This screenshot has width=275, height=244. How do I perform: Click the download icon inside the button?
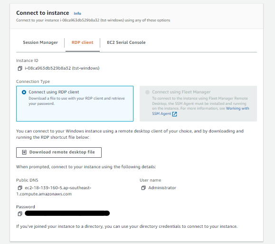coord(24,152)
